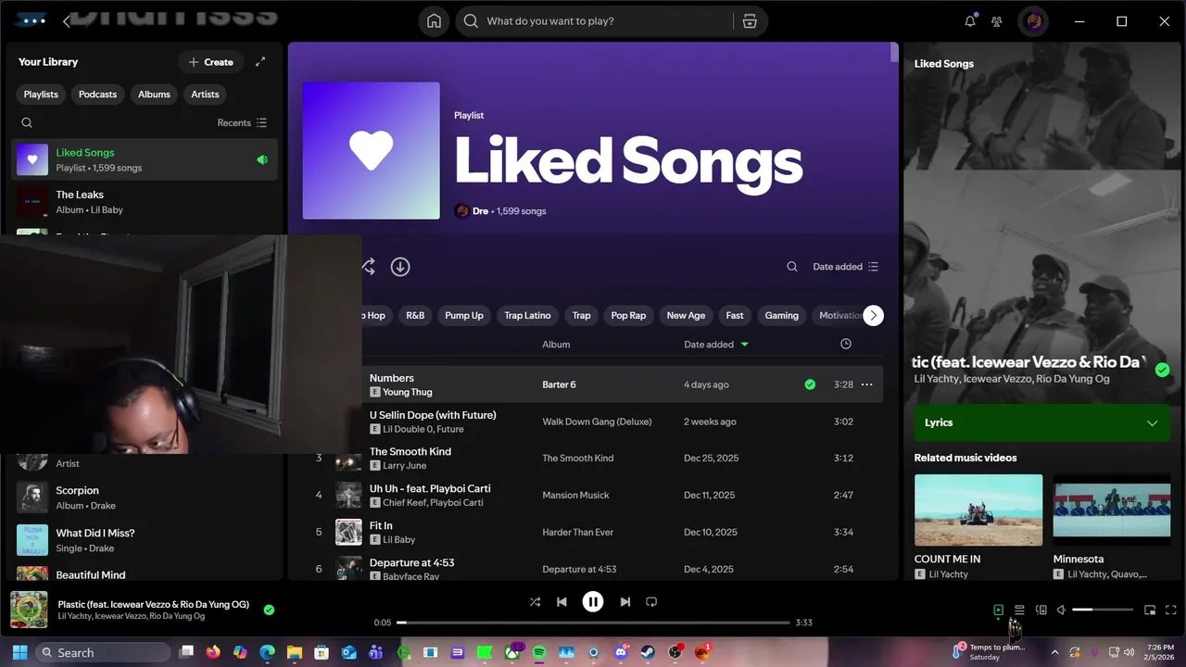Expand the Lyrics section

click(x=1041, y=422)
